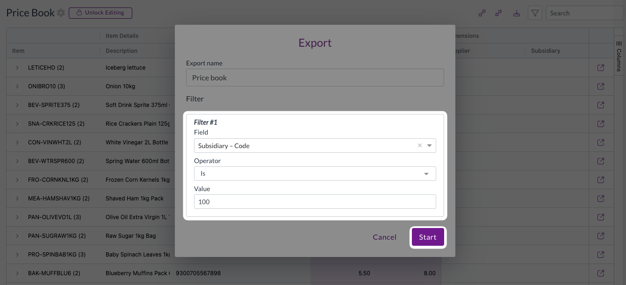Open the Field dropdown arrow
This screenshot has width=626, height=285.
tap(429, 146)
